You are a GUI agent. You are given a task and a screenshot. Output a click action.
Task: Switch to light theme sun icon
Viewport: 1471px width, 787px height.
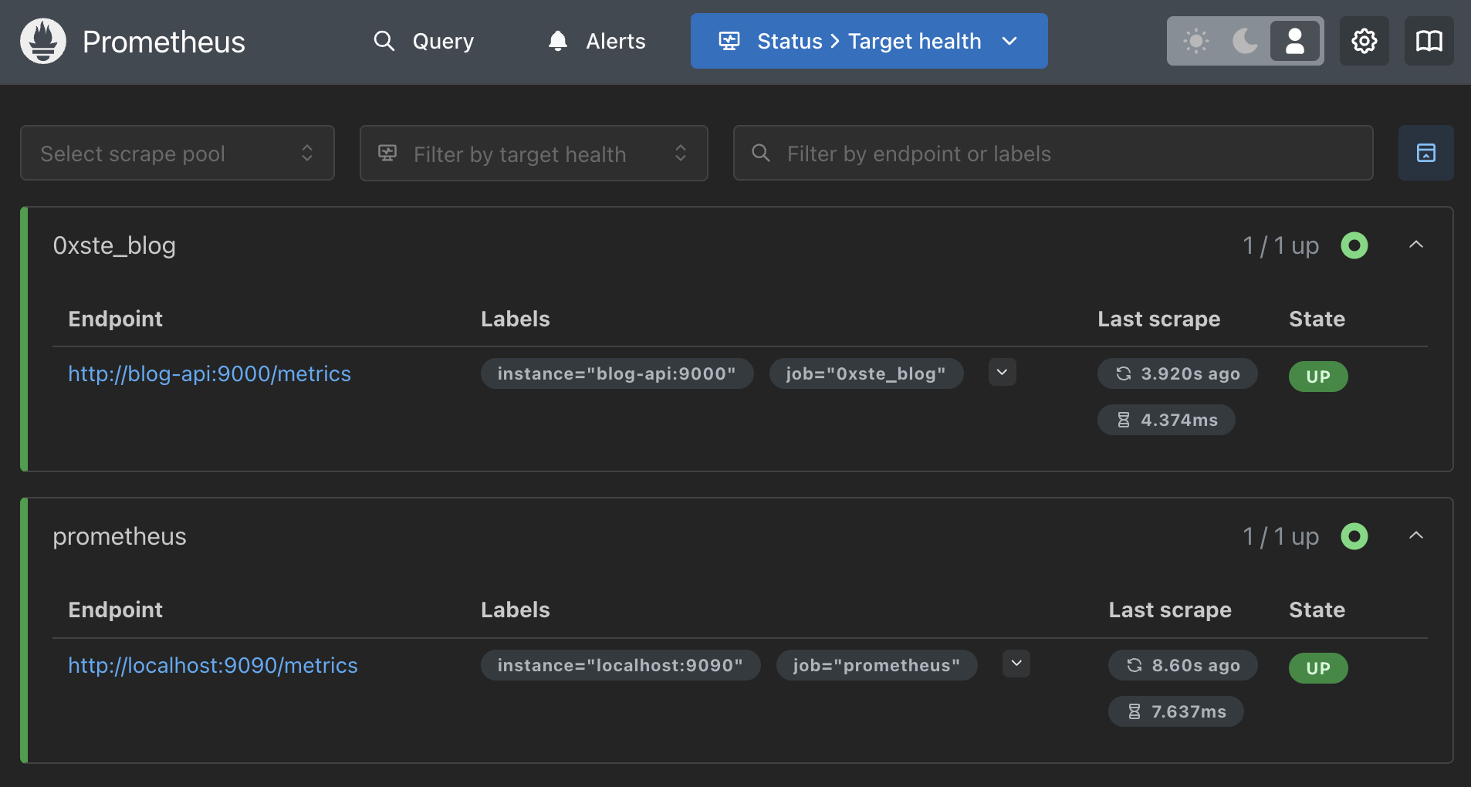[1195, 41]
